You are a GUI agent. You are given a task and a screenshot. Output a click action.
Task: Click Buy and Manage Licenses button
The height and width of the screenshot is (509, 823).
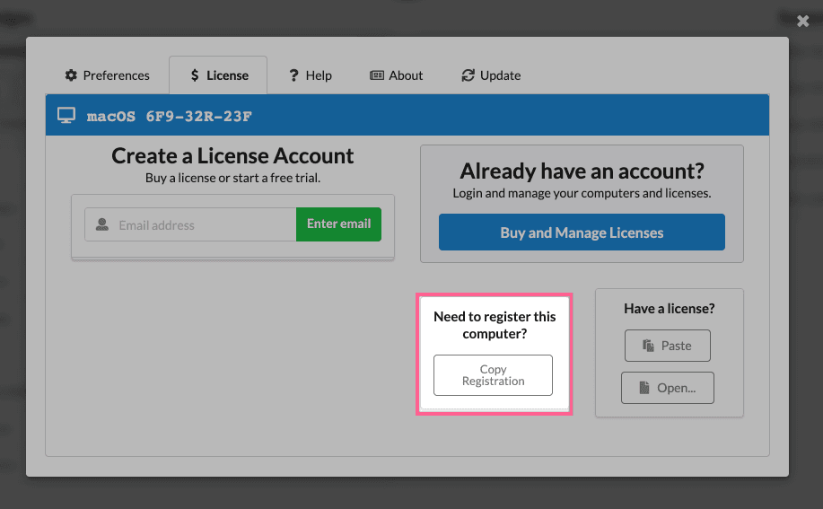582,233
